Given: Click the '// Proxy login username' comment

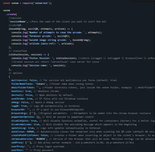Looking at the screenshot, I should (48, 146).
